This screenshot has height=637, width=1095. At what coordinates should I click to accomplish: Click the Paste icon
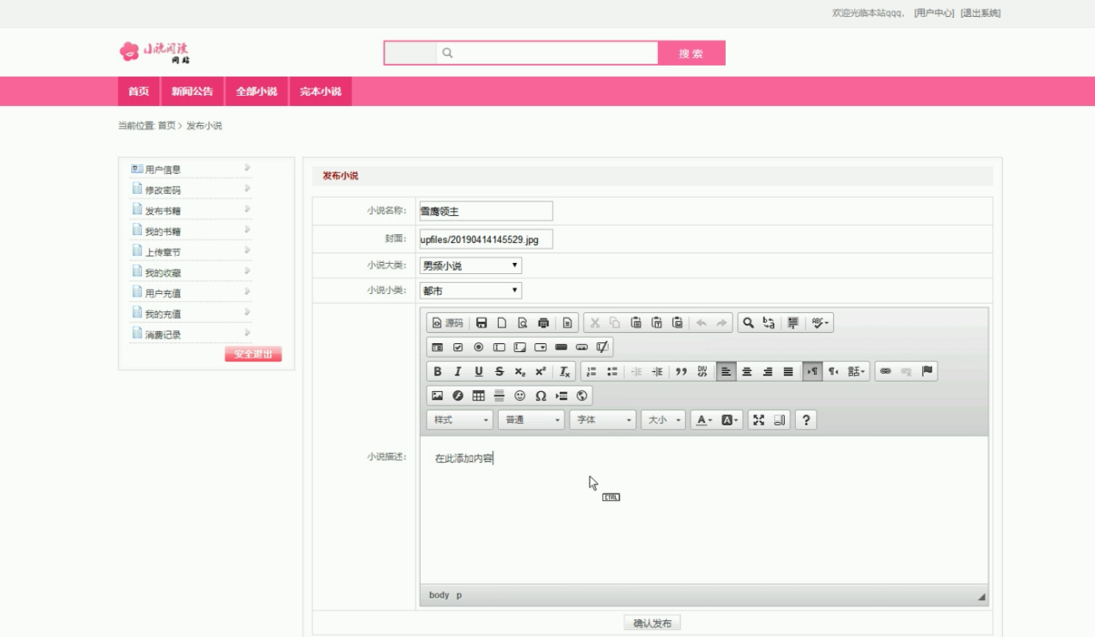pyautogui.click(x=636, y=323)
